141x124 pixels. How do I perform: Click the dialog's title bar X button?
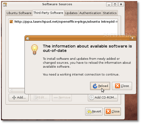(x=132, y=38)
